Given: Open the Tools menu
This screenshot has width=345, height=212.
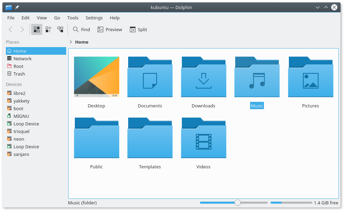Looking at the screenshot, I should (x=73, y=18).
